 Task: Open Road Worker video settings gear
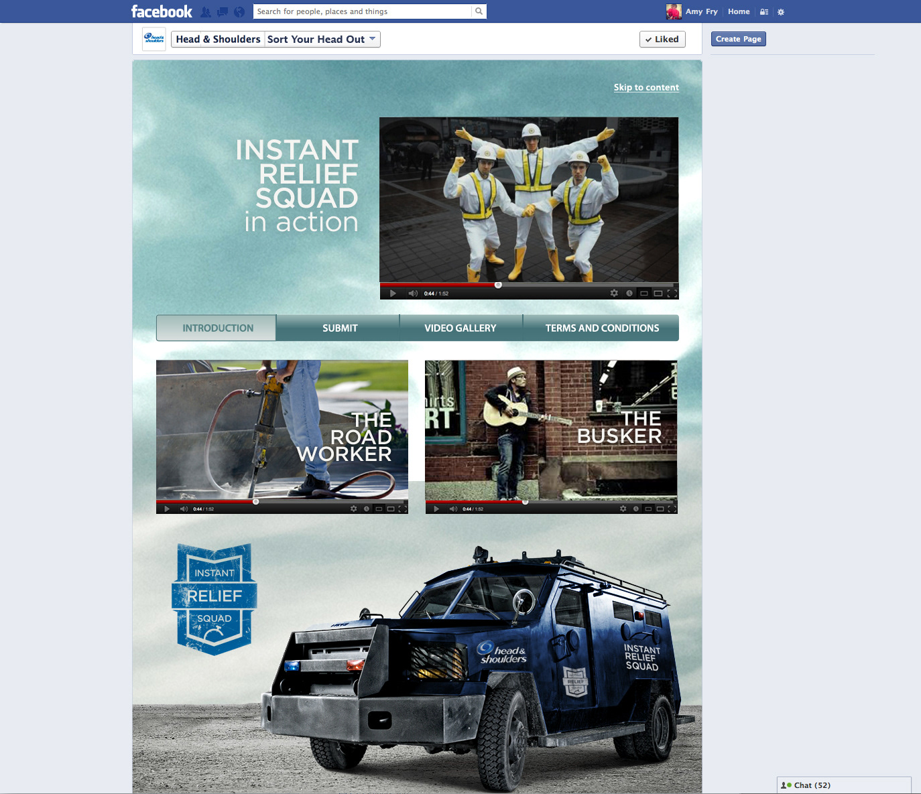coord(354,509)
